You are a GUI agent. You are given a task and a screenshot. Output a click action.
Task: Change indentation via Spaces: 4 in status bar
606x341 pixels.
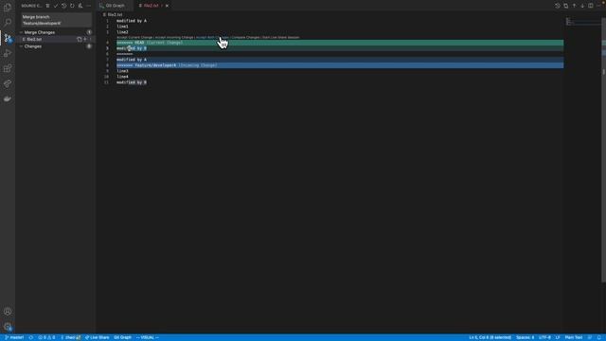(x=525, y=337)
